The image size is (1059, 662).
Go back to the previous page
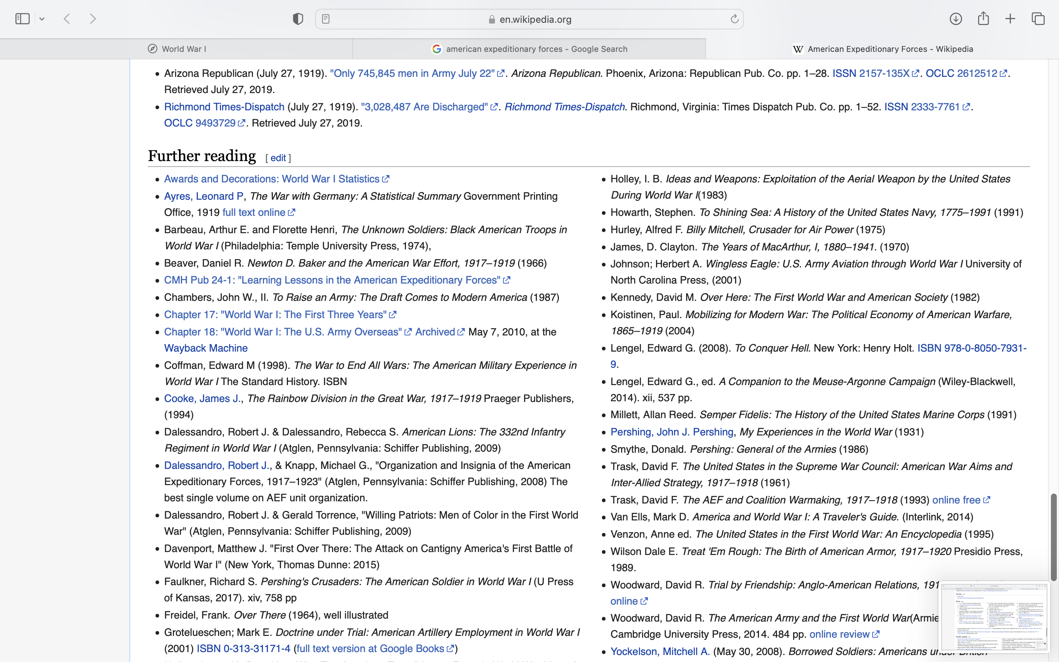coord(67,19)
